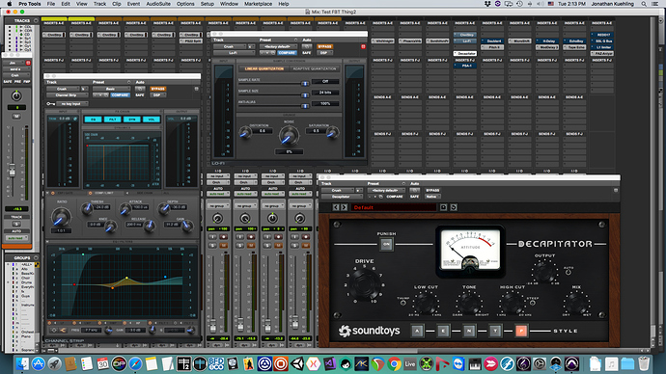The image size is (666, 374).
Task: Toggle the Punish ON button
Action: click(x=386, y=244)
